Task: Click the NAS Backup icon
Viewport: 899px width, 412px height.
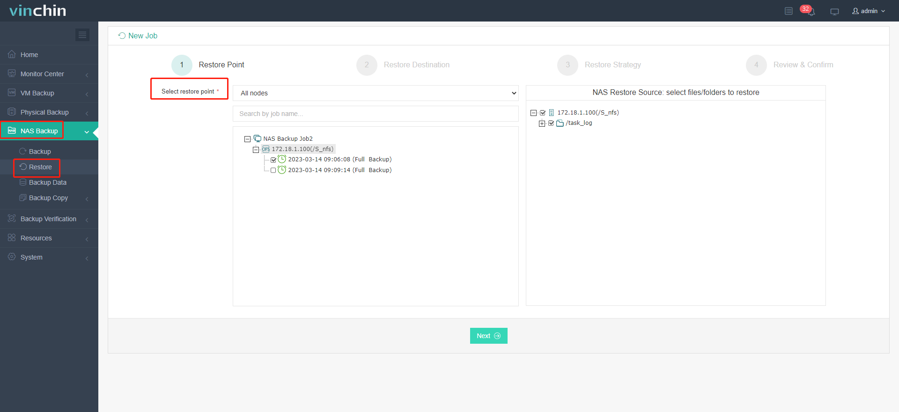Action: (12, 130)
